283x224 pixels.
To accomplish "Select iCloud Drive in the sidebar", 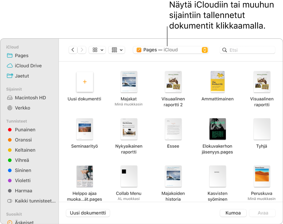I will coord(28,66).
